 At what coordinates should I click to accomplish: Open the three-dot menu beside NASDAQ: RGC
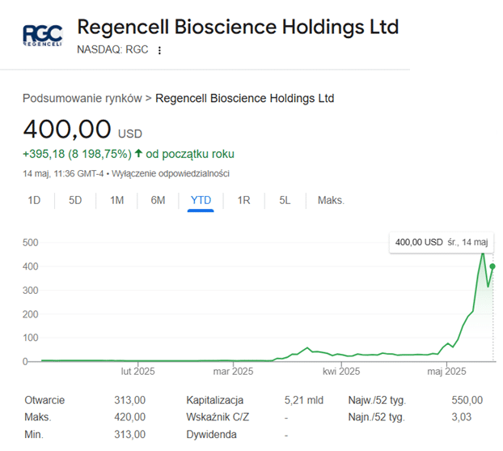click(x=159, y=50)
